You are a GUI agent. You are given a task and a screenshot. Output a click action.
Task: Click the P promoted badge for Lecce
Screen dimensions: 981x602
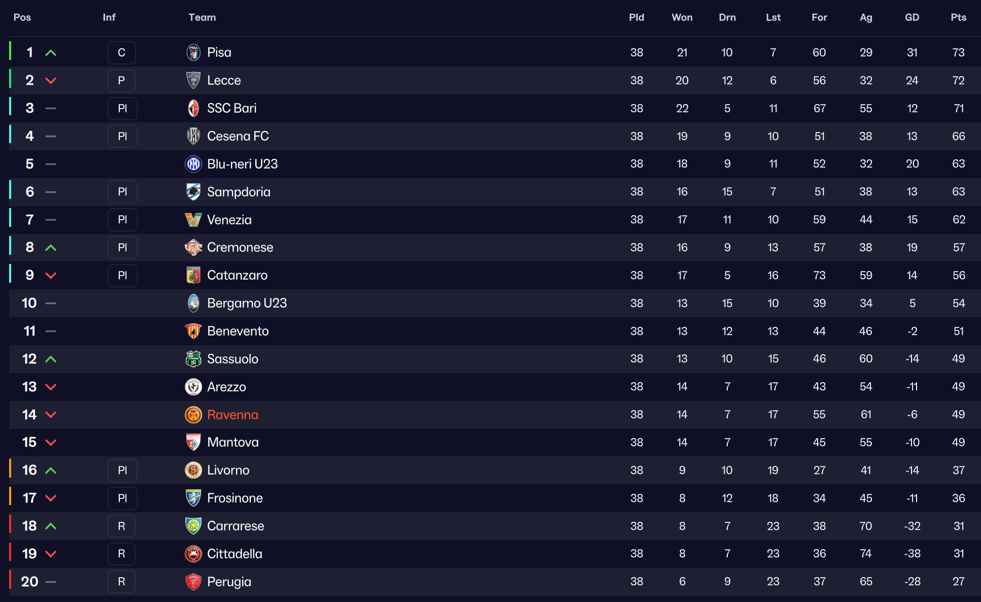click(x=122, y=81)
